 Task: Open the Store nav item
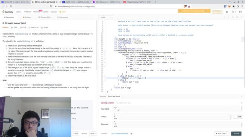[x=63, y=12]
